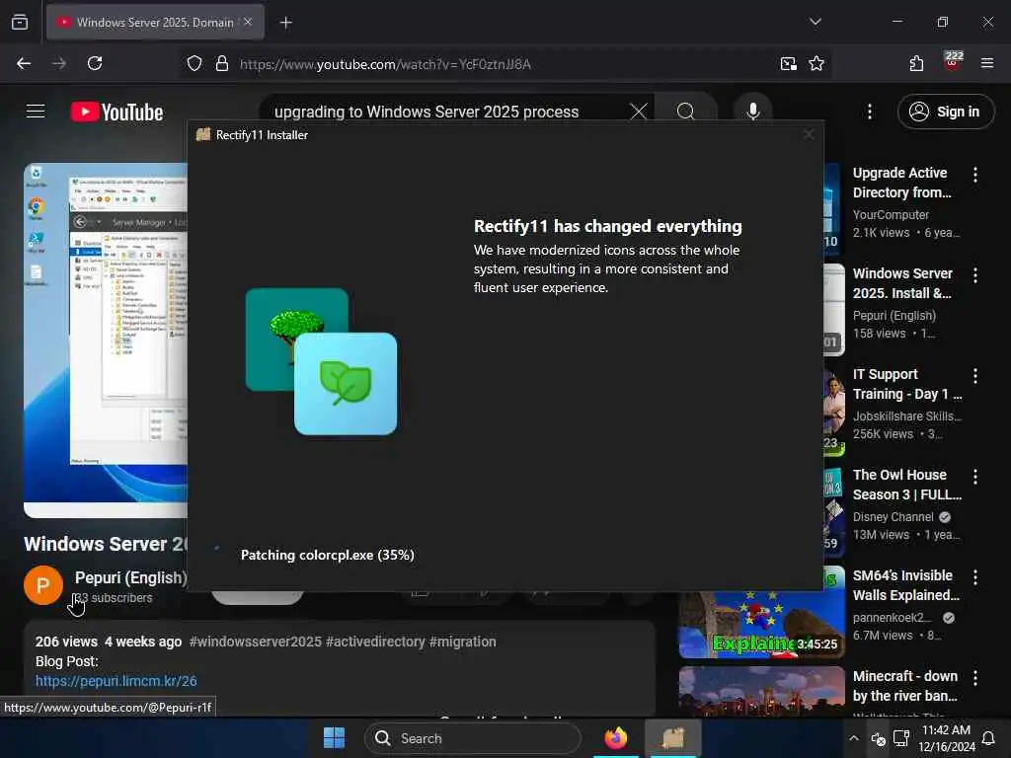Screen dimensions: 1011x758
Task: Open YouTube guide hamburger menu
Action: point(36,112)
